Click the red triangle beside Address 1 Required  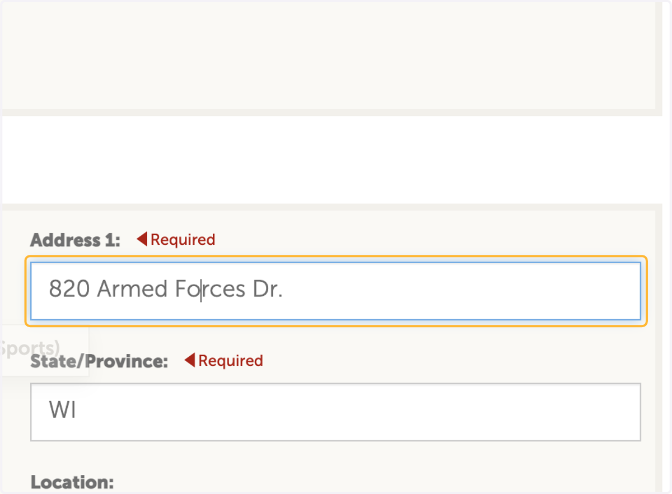142,240
